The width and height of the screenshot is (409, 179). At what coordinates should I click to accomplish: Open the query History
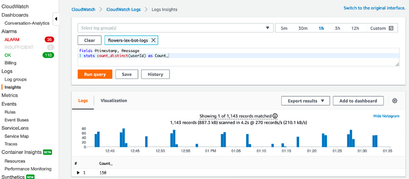click(155, 74)
